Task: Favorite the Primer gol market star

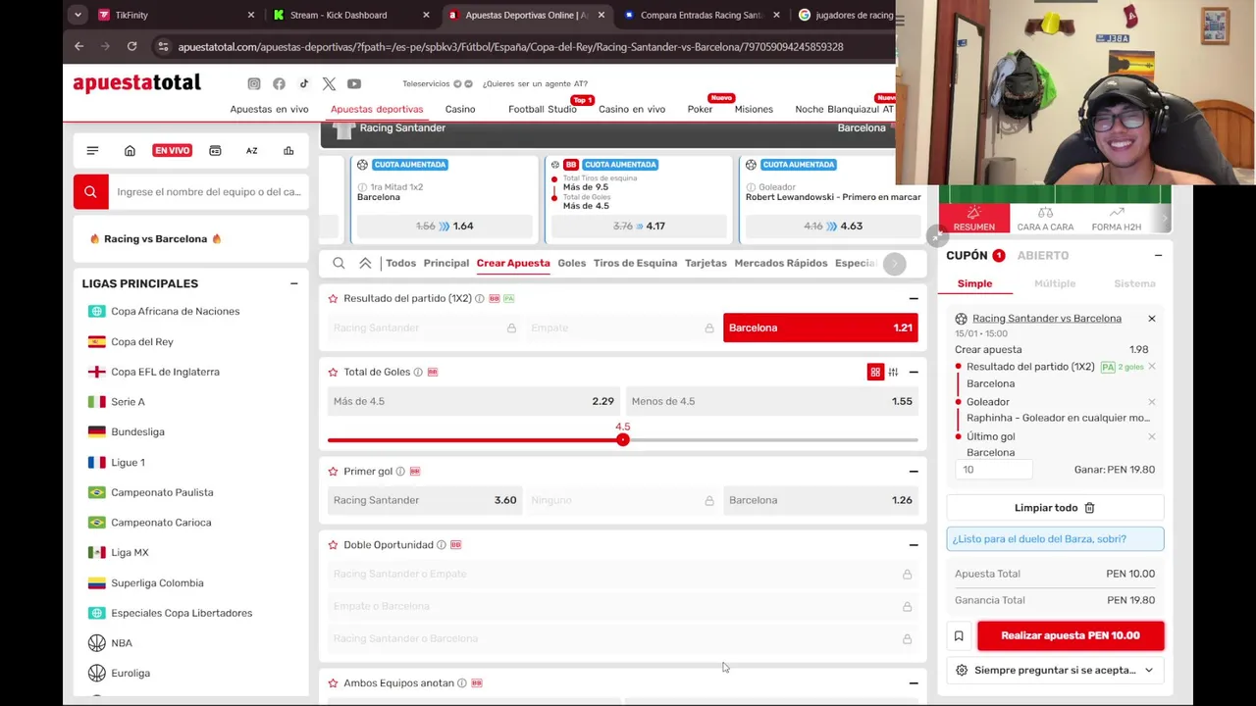Action: tap(333, 471)
